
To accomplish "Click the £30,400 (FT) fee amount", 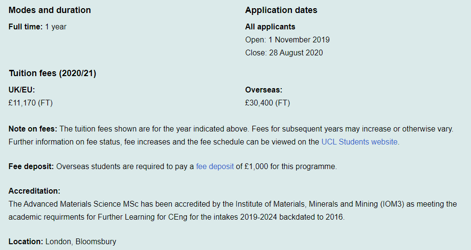I will [x=267, y=103].
